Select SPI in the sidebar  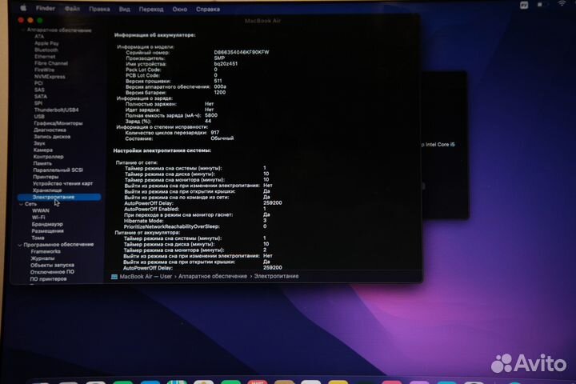[x=38, y=103]
